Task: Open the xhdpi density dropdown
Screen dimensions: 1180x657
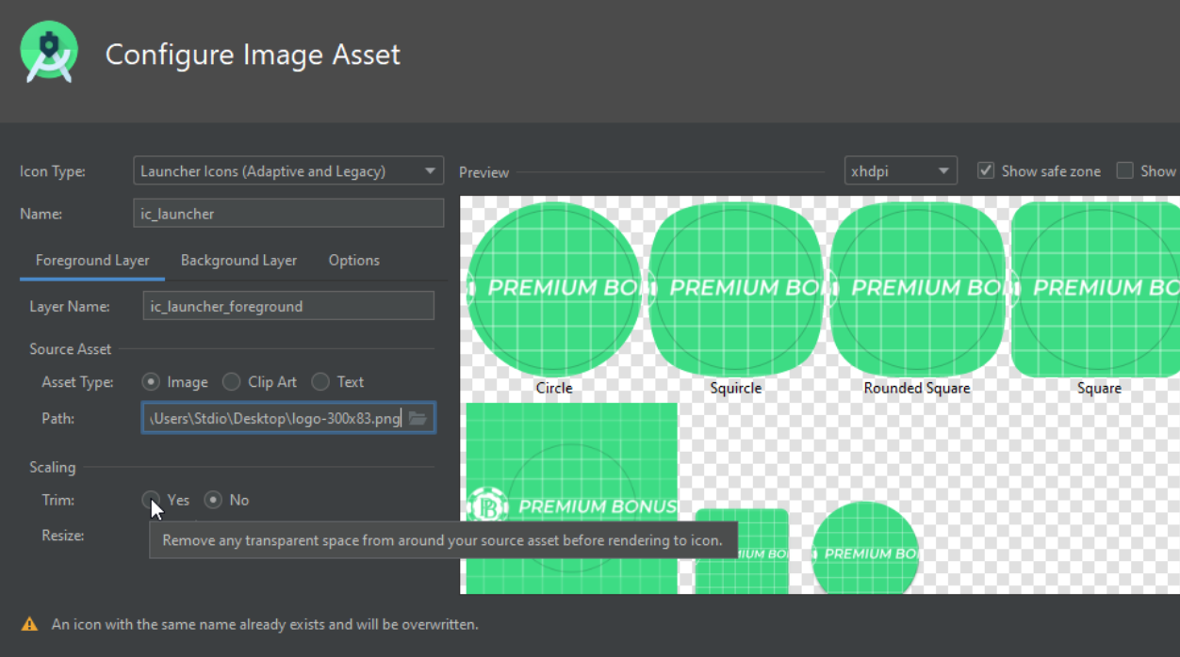Action: (x=901, y=171)
